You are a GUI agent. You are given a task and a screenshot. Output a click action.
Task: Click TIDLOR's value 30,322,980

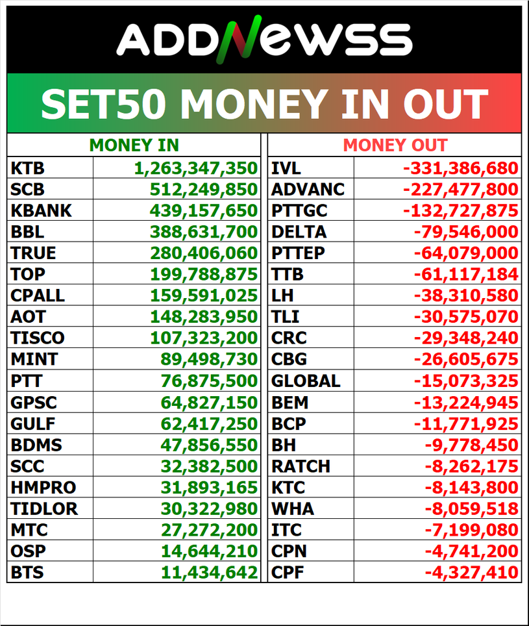pos(209,509)
